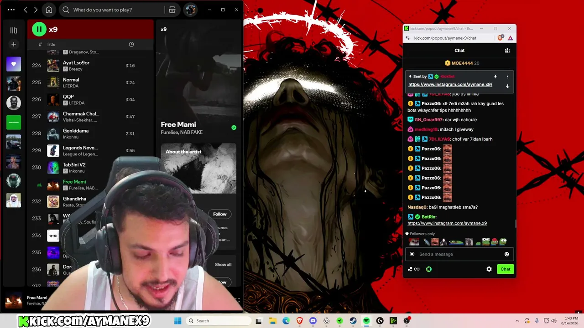The height and width of the screenshot is (328, 584).
Task: Select the song Normal by LFERDA
Action: tap(90, 82)
